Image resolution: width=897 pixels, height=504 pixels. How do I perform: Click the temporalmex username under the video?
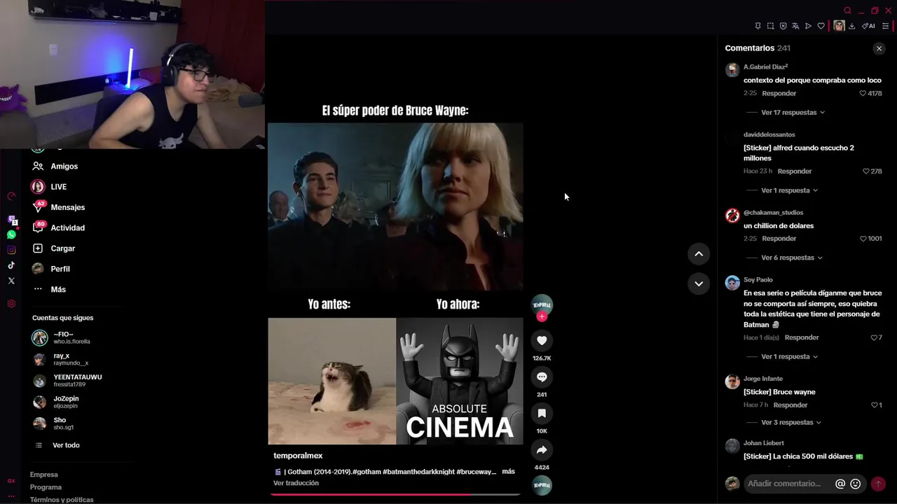pyautogui.click(x=298, y=456)
